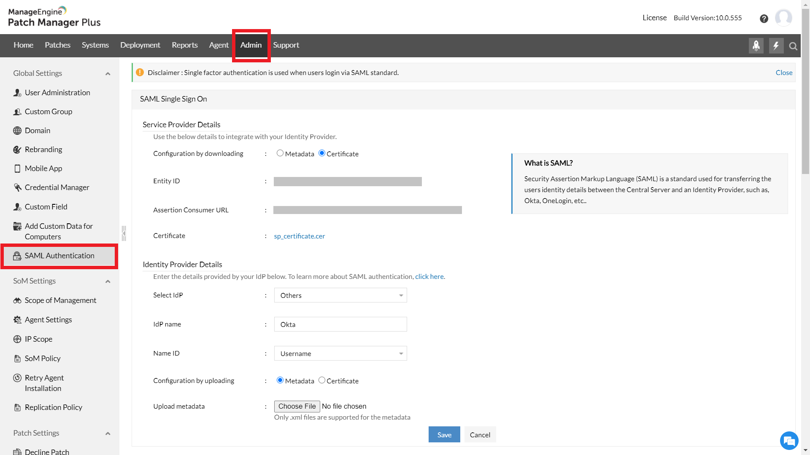Screen dimensions: 810x455
Task: Click the lightning bolt quick actions icon
Action: click(776, 45)
